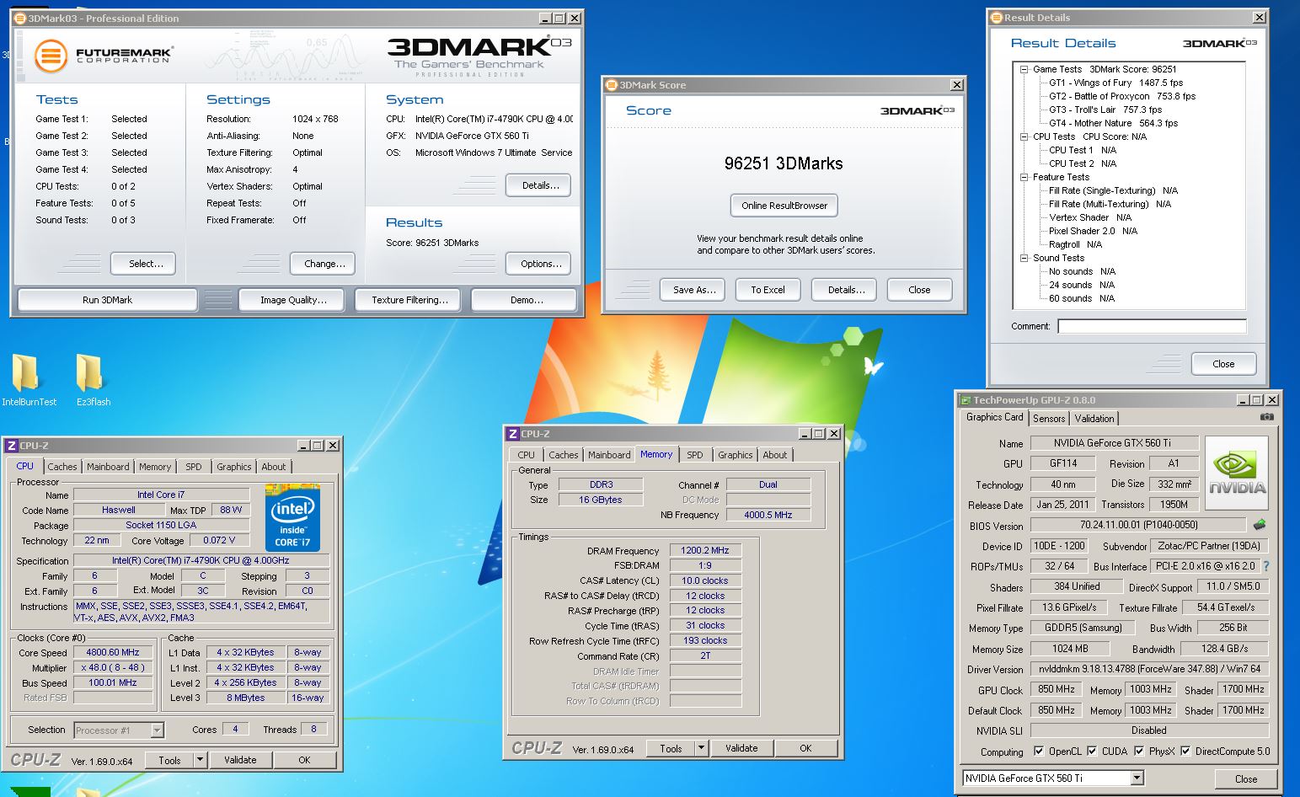Collapse the Feature Tests tree node
Screen dimensions: 1300x797
coord(1024,177)
